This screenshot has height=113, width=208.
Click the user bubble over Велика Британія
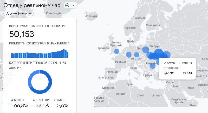tap(117, 51)
